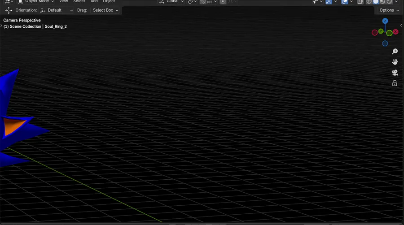The image size is (404, 225).
Task: Open the Object menu
Action: click(x=109, y=1)
